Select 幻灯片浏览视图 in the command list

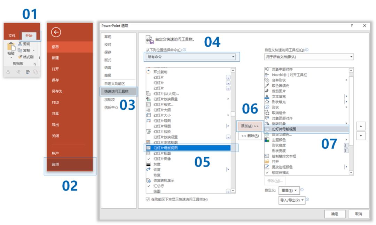tap(188, 142)
